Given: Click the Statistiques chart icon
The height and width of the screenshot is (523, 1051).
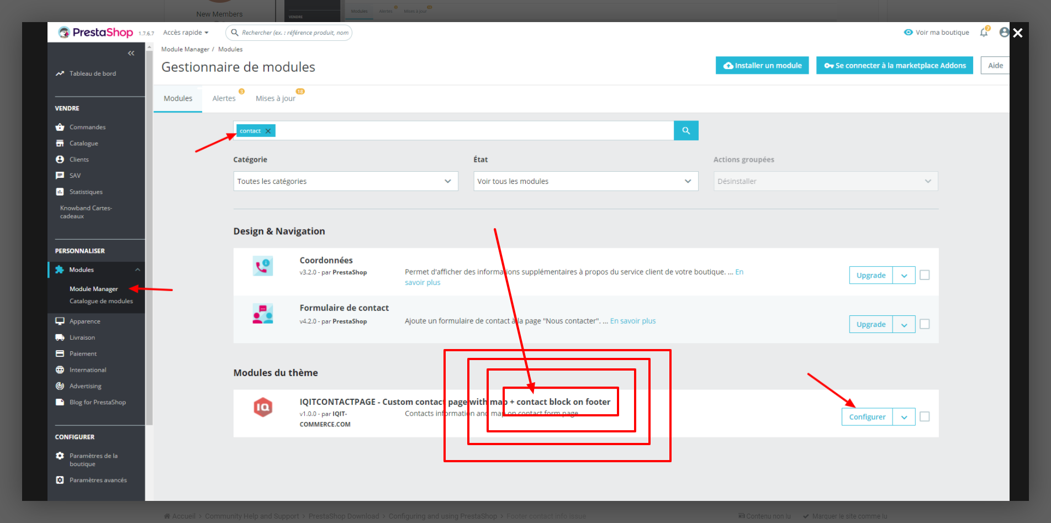Looking at the screenshot, I should 60,192.
